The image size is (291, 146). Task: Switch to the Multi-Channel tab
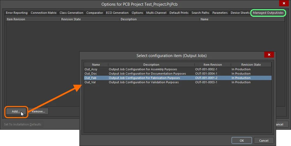[156, 13]
